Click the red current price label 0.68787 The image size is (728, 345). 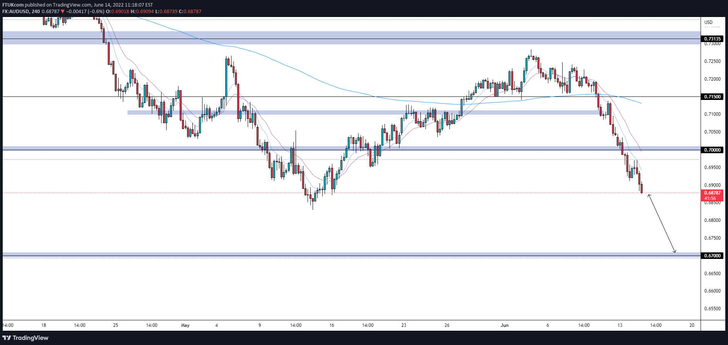712,193
